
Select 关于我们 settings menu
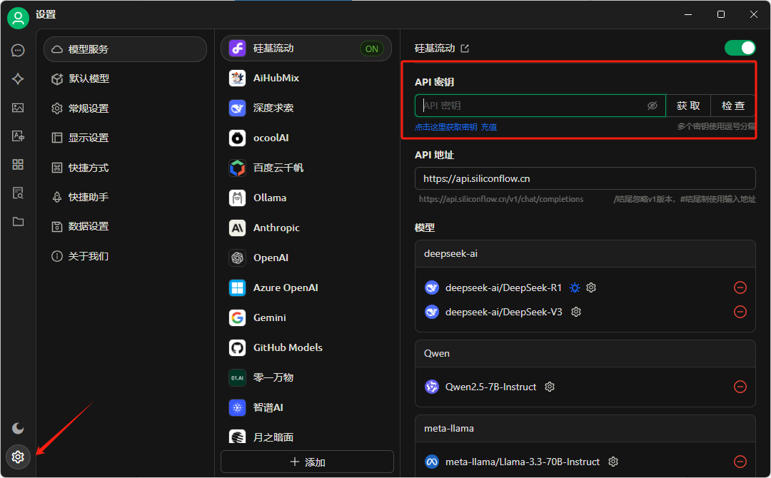point(126,256)
